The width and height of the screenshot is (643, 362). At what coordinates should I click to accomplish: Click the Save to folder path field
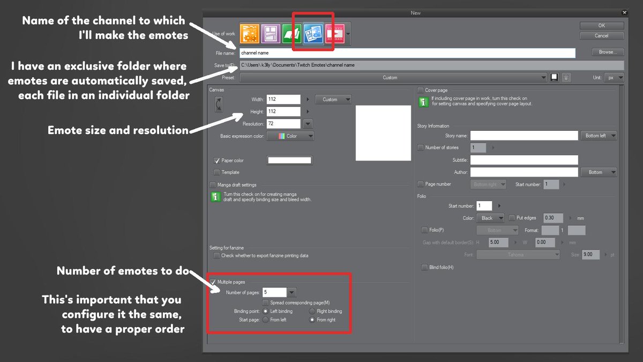coord(431,65)
